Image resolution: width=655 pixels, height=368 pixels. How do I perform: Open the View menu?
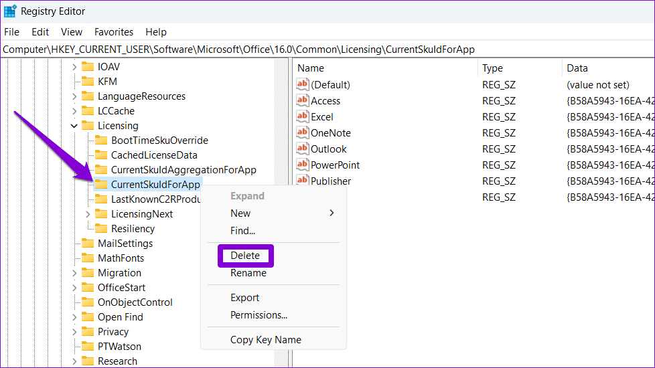click(72, 32)
